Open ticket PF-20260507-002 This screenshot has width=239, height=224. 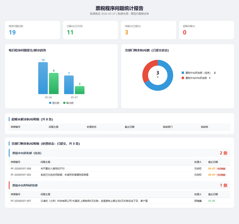tap(21, 175)
